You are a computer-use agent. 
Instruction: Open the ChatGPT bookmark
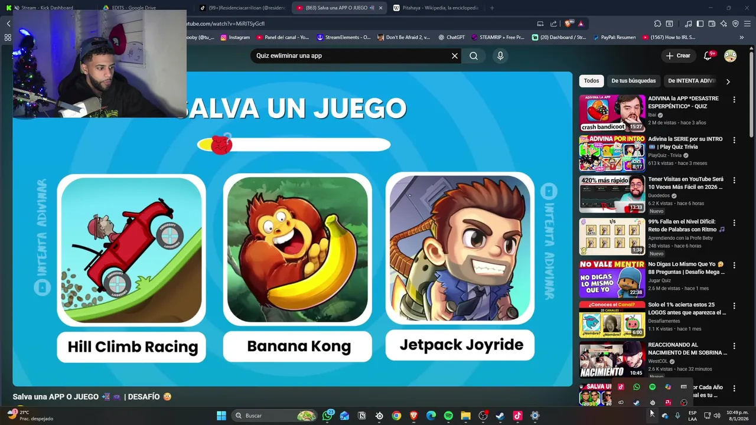[x=451, y=37]
